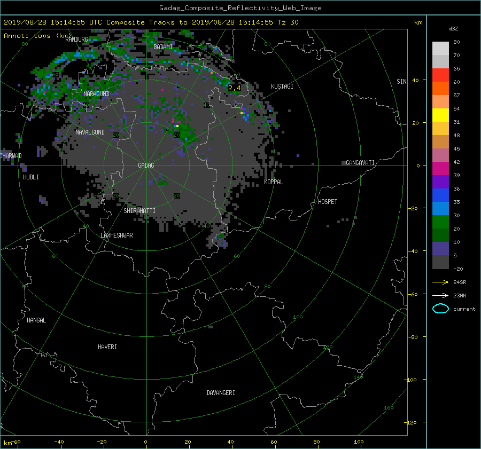Select the red 60 dBZ legend swatch
Viewport: 481px width, 449px height.
point(440,75)
